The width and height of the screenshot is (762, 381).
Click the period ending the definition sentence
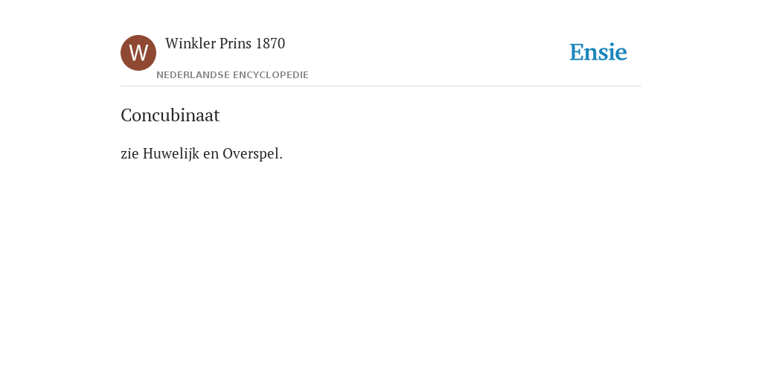point(281,158)
